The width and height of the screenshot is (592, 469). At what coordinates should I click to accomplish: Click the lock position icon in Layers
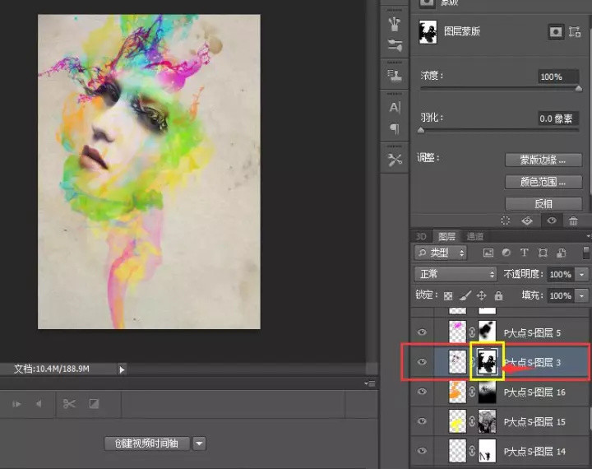(482, 295)
